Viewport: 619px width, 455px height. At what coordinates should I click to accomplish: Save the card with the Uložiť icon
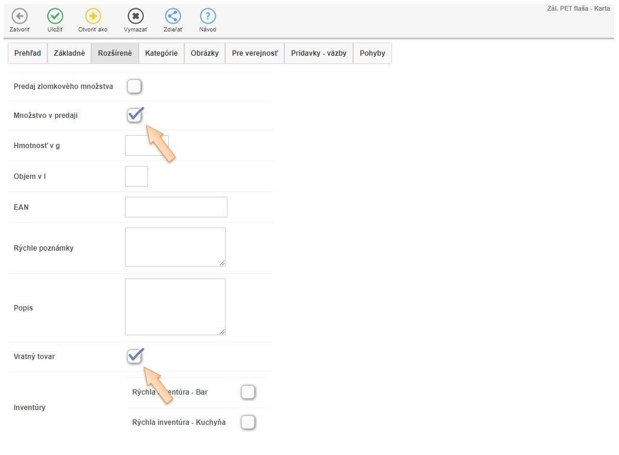(55, 17)
